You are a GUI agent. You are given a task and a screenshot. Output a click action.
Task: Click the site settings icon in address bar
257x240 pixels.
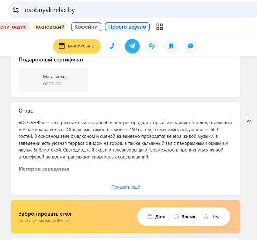pos(16,10)
